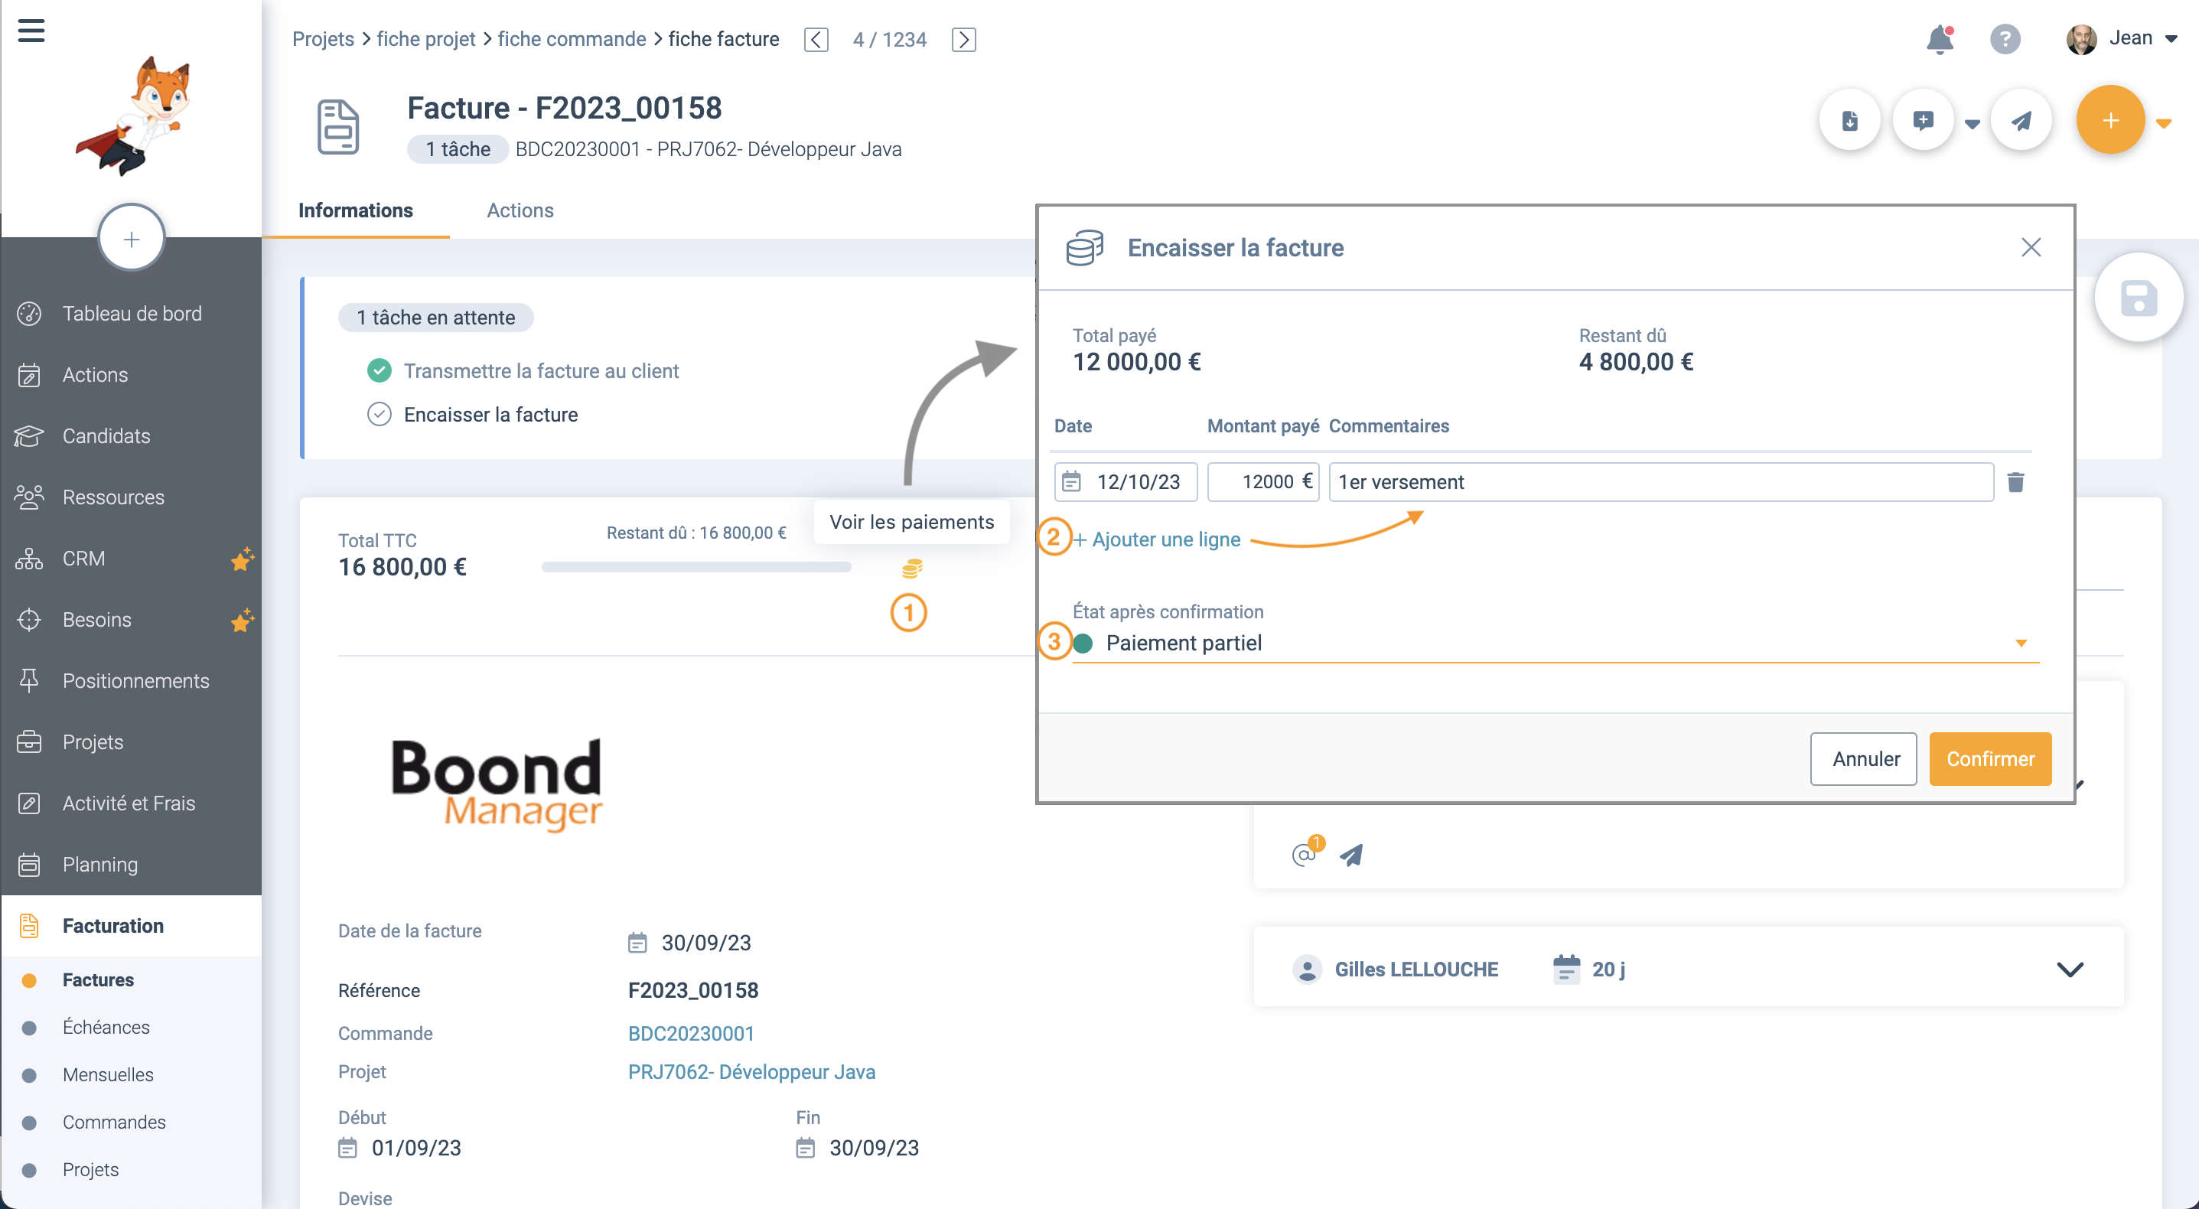
Task: Switch to the Actions tab
Action: point(520,210)
